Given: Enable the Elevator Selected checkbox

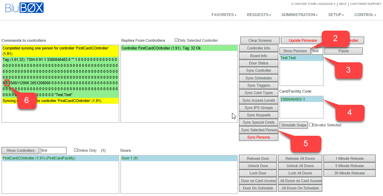Looking at the screenshot, I should tap(311, 125).
